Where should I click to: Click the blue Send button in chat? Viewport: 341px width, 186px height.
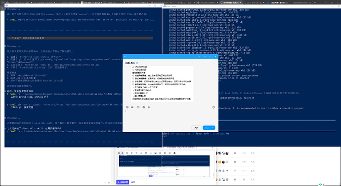(x=207, y=128)
